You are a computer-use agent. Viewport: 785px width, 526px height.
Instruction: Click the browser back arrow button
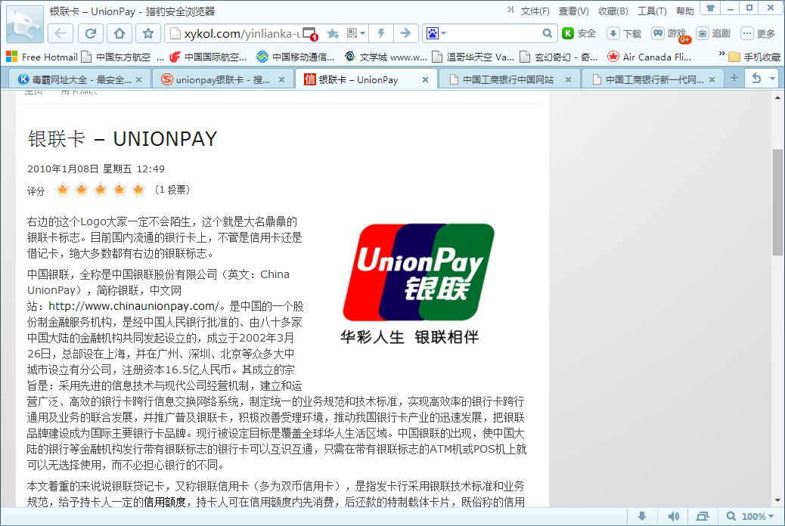coord(61,33)
